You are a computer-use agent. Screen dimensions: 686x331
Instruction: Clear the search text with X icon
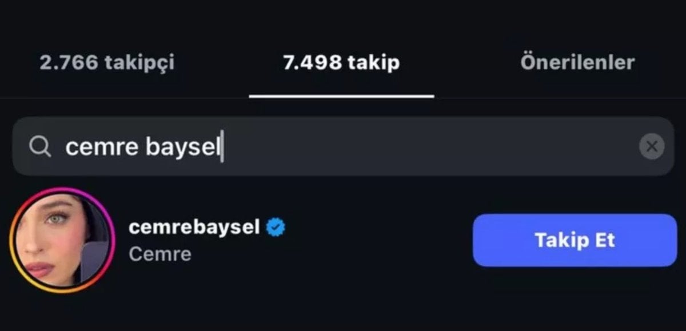652,146
